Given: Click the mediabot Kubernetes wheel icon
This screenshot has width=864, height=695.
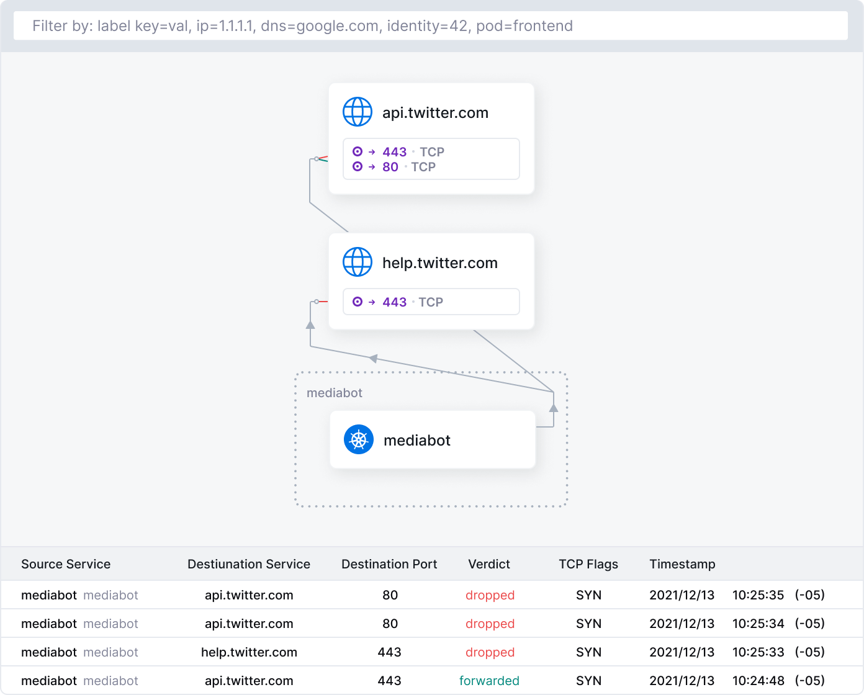Looking at the screenshot, I should [x=359, y=440].
